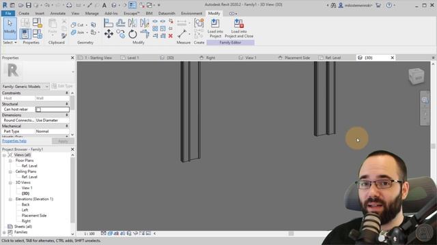This screenshot has width=437, height=245.
Task: Select the Rotate tool icon
Action: pyautogui.click(x=132, y=34)
